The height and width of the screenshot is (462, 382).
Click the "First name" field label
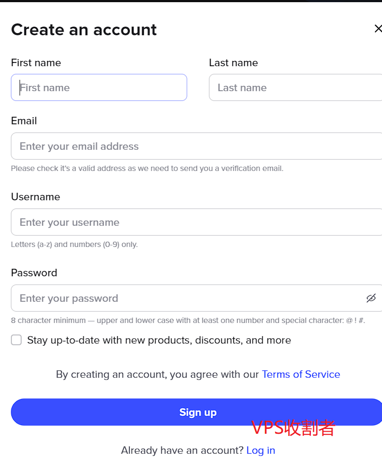[36, 63]
